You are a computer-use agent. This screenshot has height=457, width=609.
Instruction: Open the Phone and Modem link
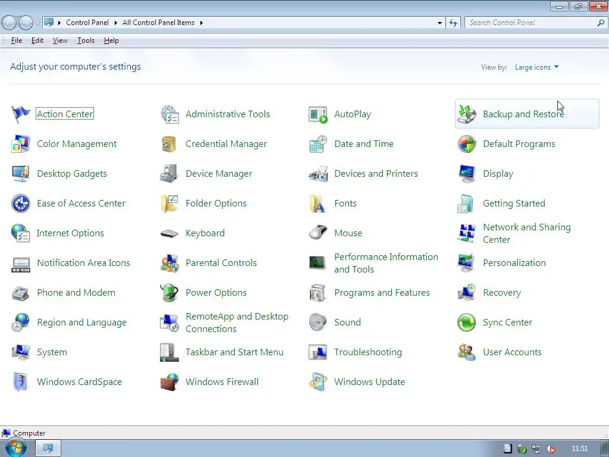point(76,293)
